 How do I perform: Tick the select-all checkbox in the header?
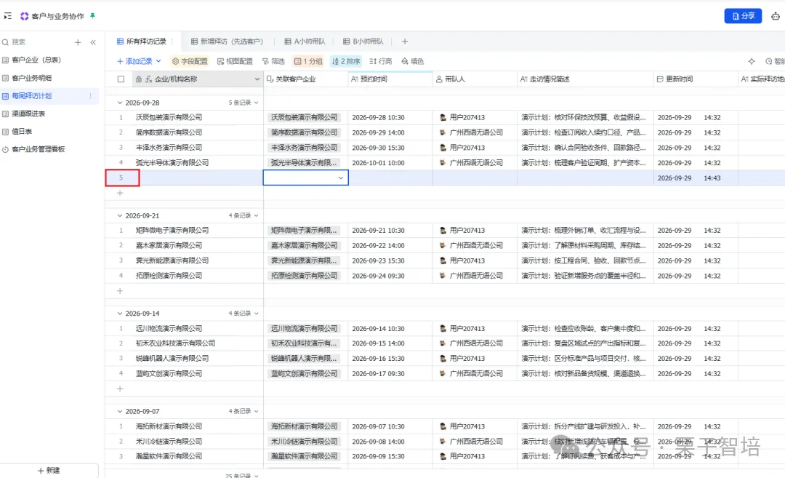click(x=121, y=79)
